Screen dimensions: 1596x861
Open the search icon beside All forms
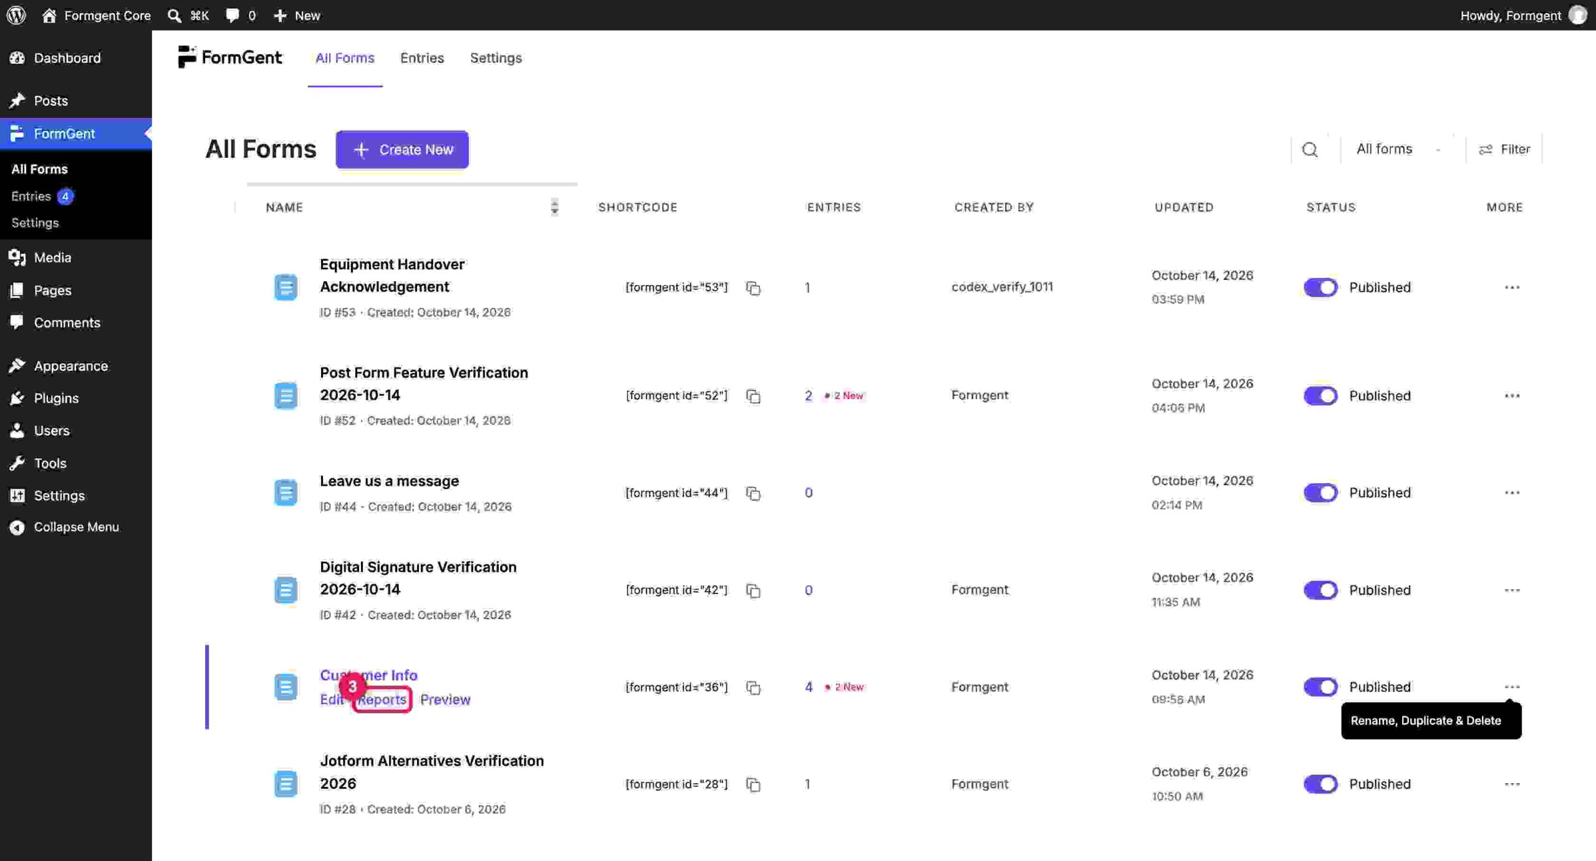click(1310, 150)
